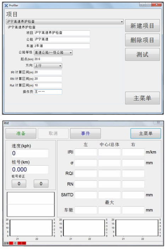Click the 测试 button
The height and width of the screenshot is (249, 165).
tap(142, 54)
